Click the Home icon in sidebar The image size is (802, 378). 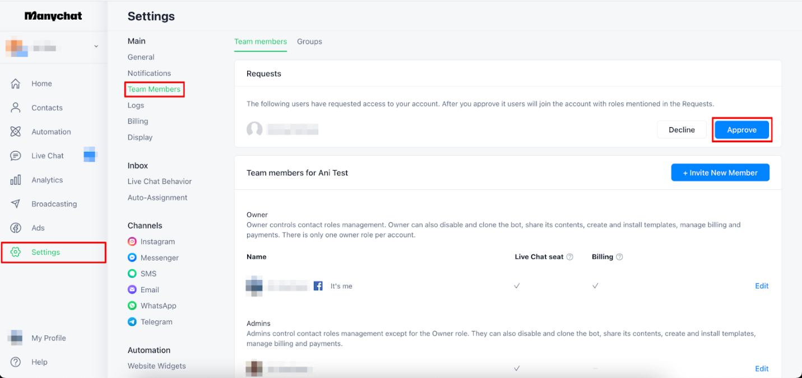(x=16, y=83)
